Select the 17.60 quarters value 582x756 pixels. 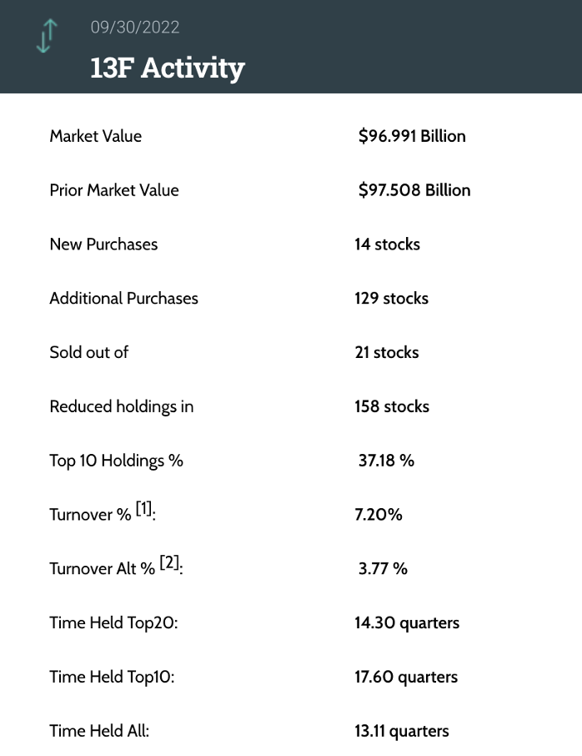pos(406,677)
